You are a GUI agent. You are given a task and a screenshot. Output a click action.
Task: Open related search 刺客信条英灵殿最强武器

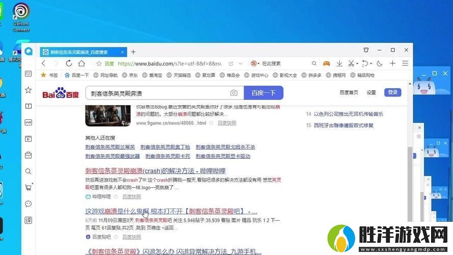113,156
